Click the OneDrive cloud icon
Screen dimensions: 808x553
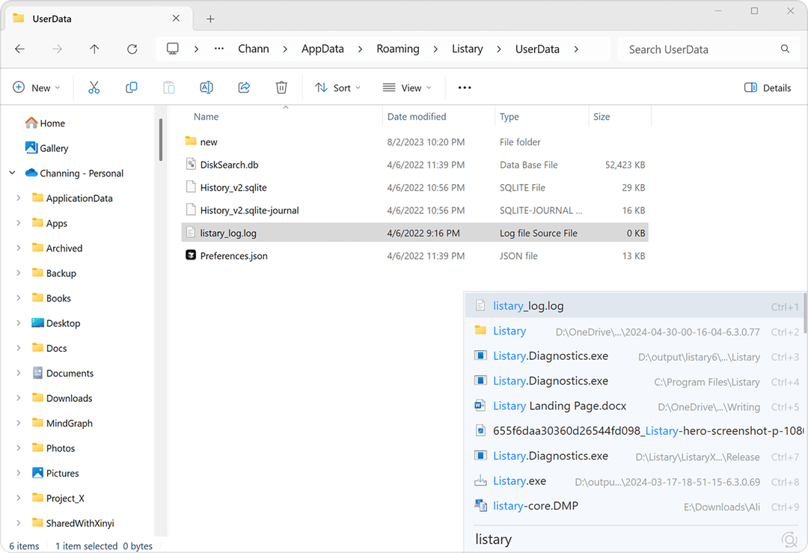[x=31, y=172]
